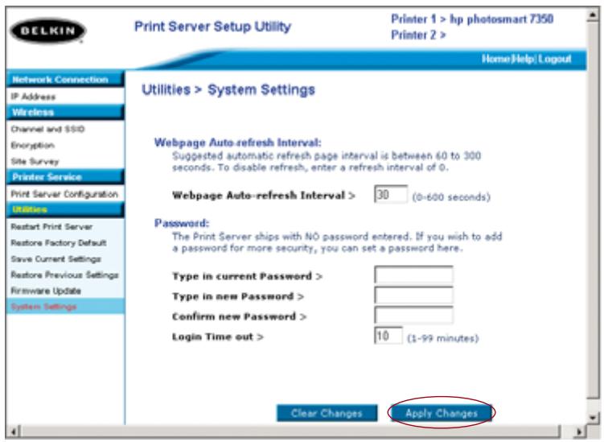The image size is (604, 442).
Task: Select the Printer Service section header
Action: (x=65, y=177)
